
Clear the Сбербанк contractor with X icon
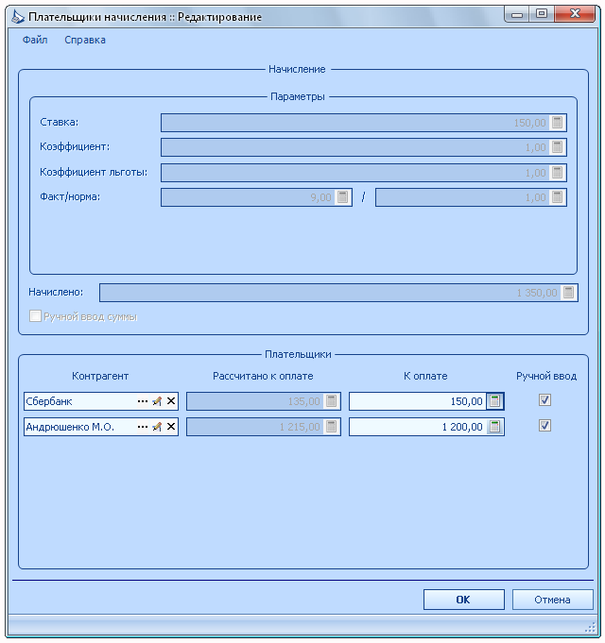click(171, 401)
